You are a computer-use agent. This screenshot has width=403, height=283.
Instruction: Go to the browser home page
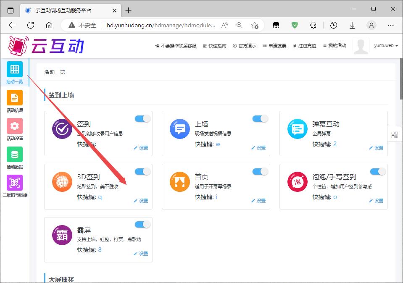point(49,25)
